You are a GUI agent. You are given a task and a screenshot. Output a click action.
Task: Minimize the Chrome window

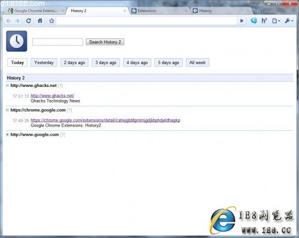[x=269, y=4]
